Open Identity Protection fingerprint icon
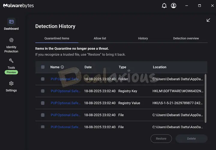 click(x=11, y=40)
